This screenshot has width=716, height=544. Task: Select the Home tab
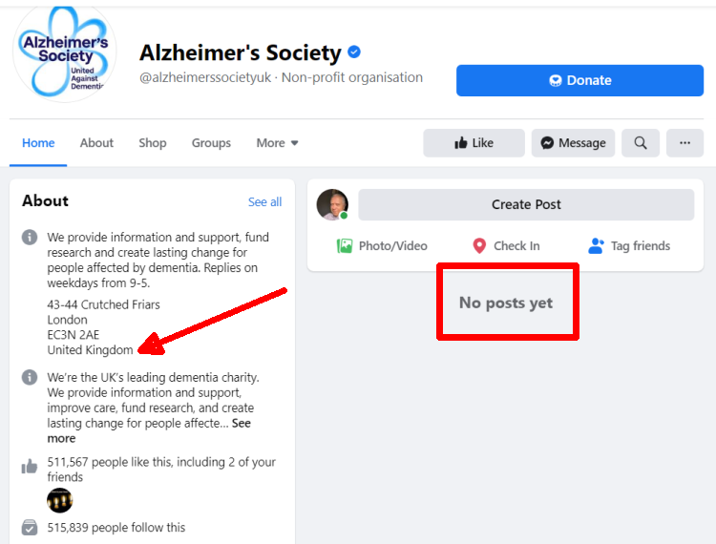pyautogui.click(x=39, y=143)
